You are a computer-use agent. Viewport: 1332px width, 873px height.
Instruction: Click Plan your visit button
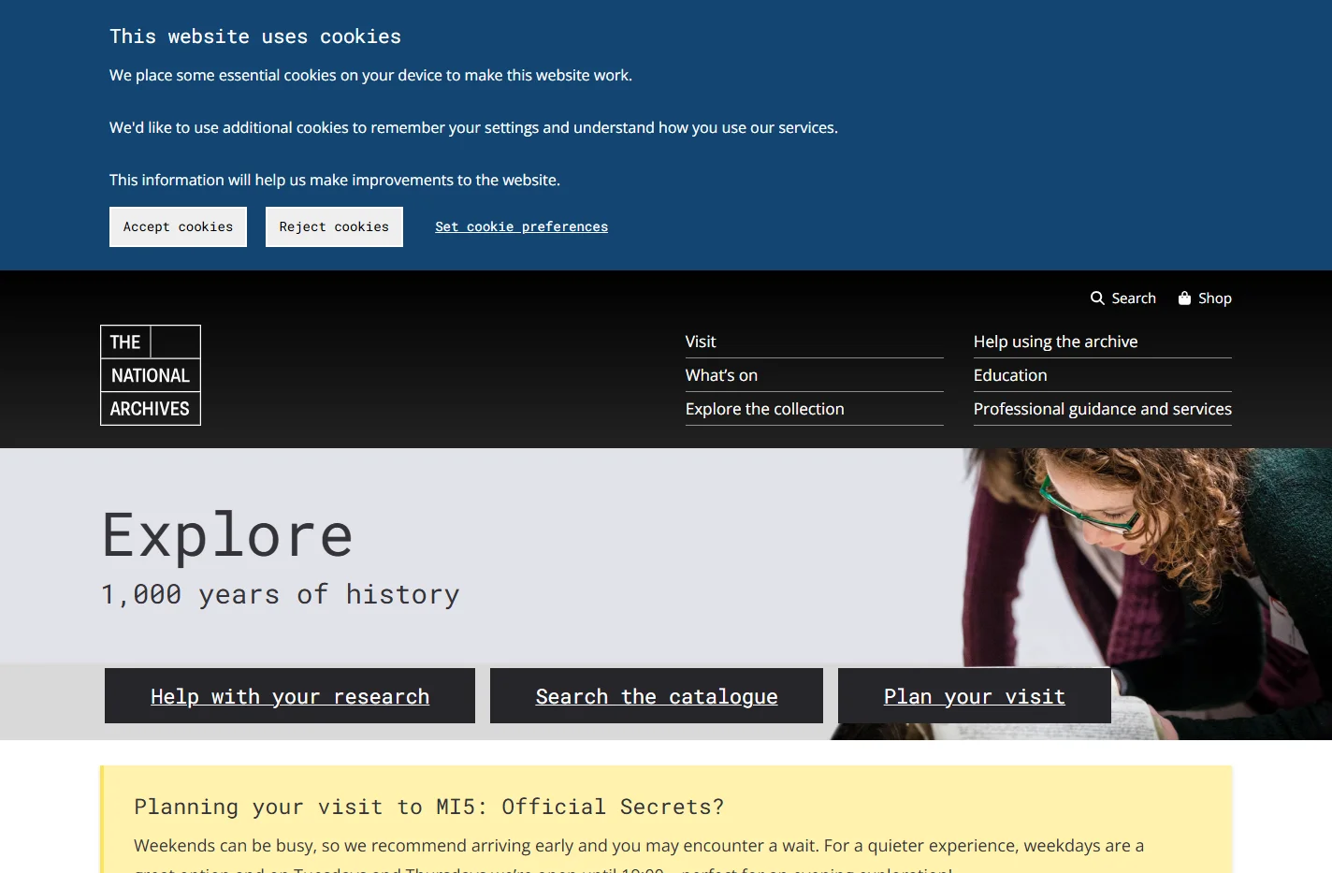975,695
